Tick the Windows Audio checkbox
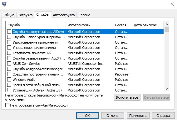The height and width of the screenshot is (120, 177). 9,80
